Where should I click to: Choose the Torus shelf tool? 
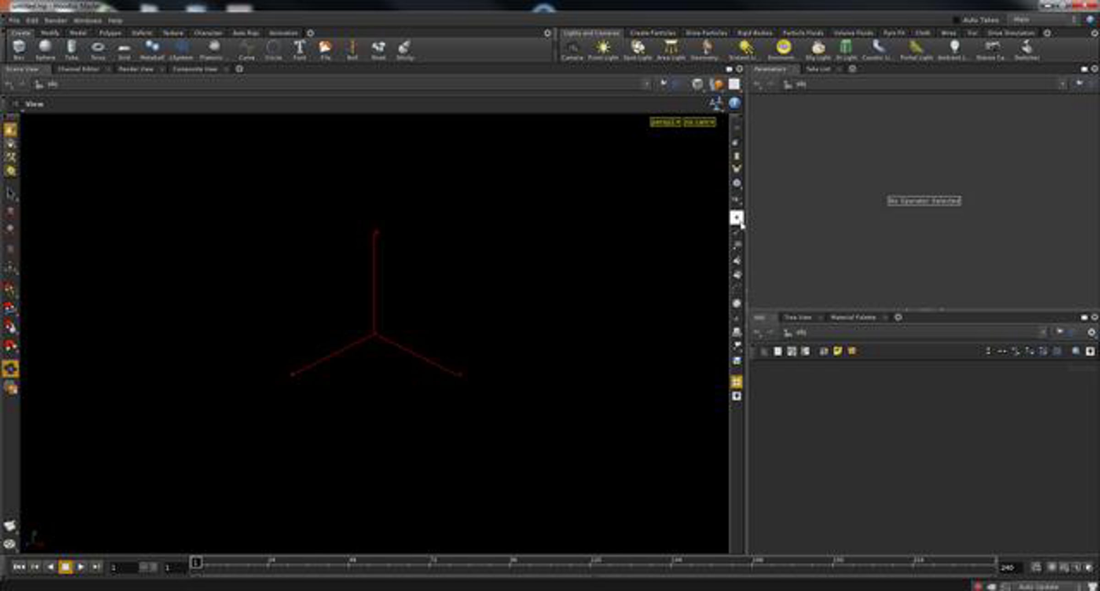[x=98, y=49]
